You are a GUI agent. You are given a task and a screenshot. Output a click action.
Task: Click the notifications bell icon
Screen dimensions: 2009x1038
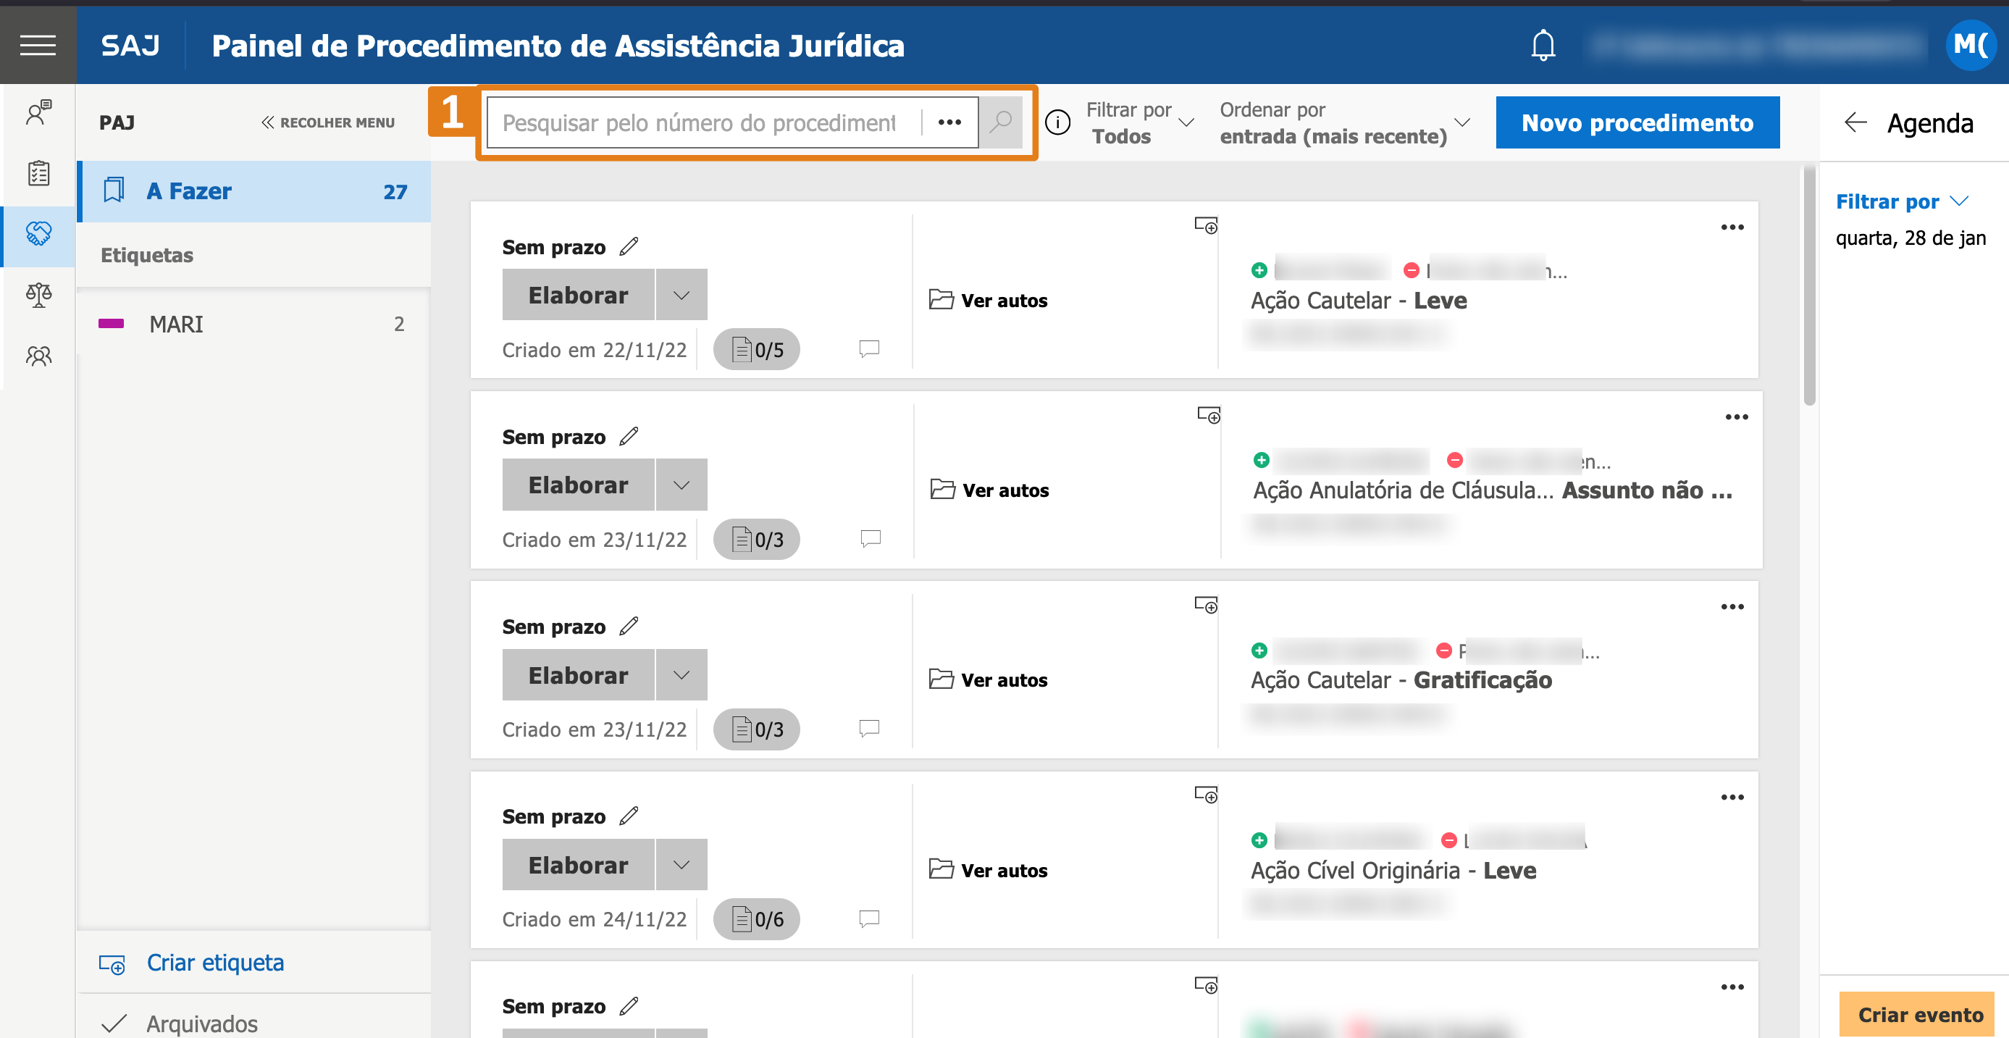1542,45
